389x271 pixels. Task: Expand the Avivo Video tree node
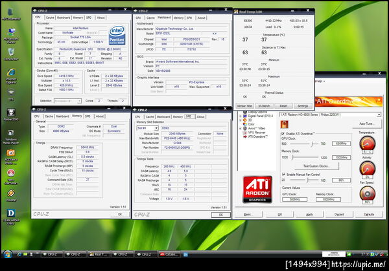240,129
